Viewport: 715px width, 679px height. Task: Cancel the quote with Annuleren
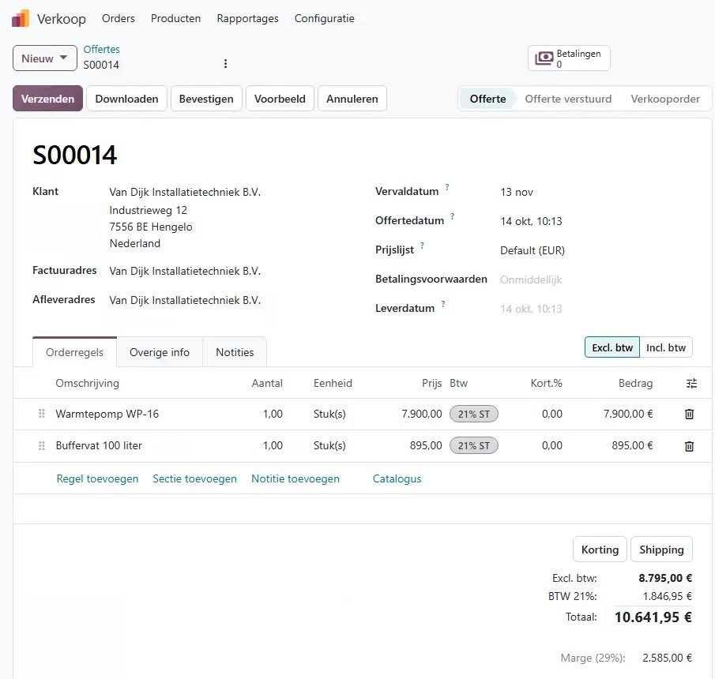(352, 99)
